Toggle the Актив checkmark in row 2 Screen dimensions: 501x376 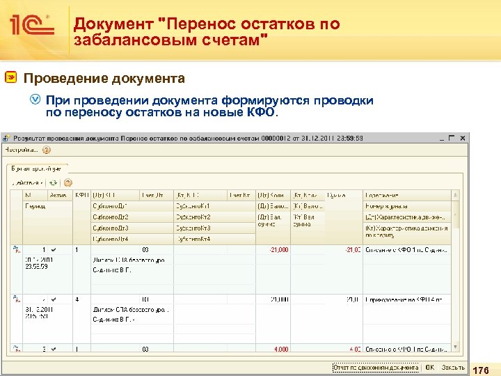tap(54, 299)
